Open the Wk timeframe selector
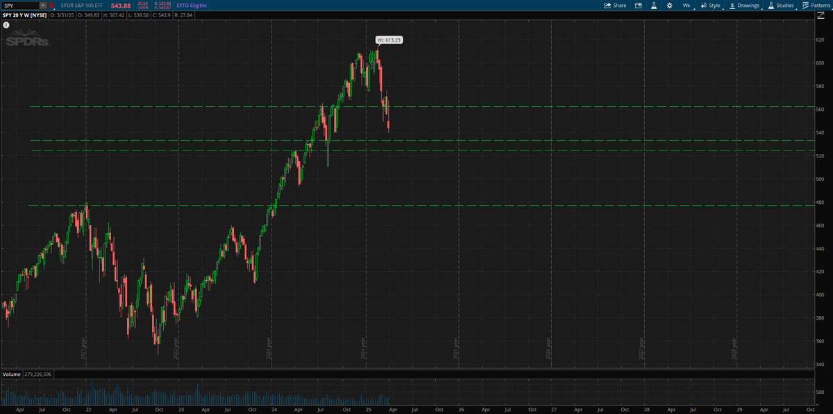The height and width of the screenshot is (414, 833). 687,5
